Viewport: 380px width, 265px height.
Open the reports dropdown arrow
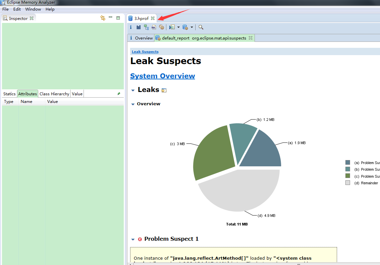179,27
